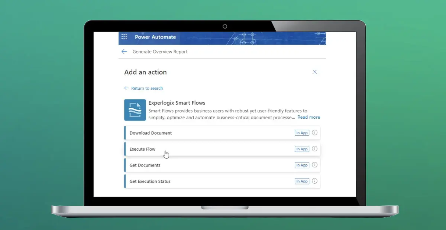Click the Experlogix Smart Flows connector icon

click(x=135, y=110)
